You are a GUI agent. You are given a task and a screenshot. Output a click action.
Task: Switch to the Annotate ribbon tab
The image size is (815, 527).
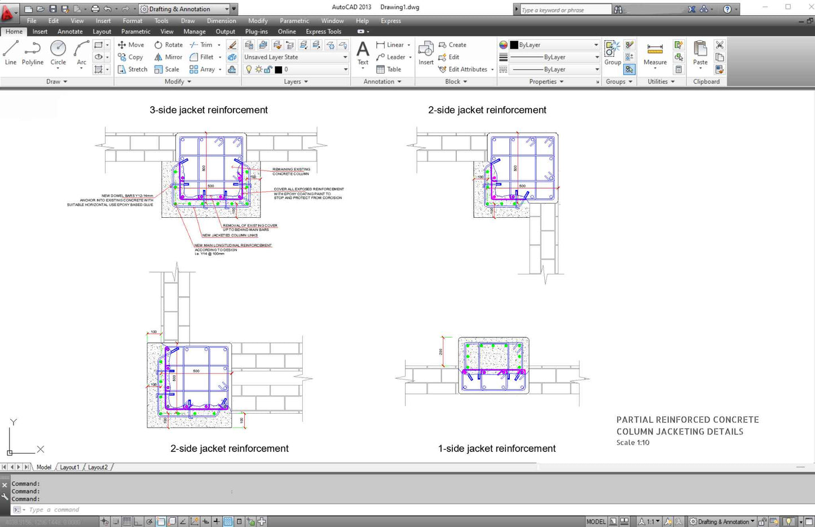(70, 32)
